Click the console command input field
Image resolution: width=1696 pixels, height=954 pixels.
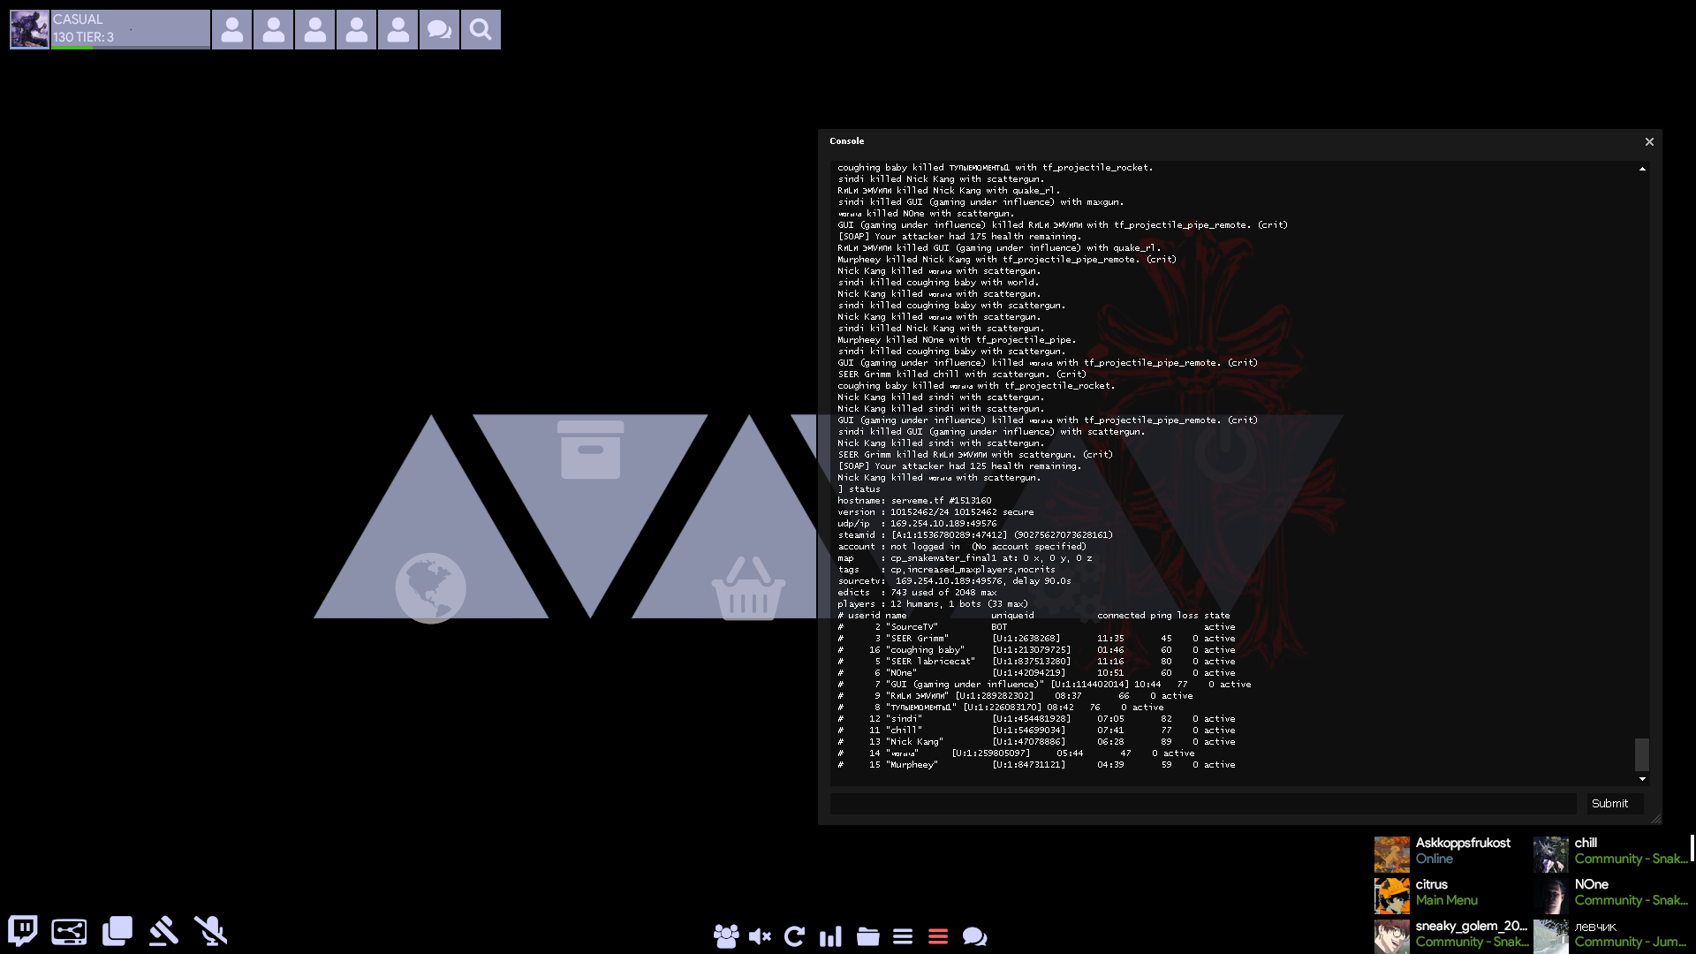1202,804
